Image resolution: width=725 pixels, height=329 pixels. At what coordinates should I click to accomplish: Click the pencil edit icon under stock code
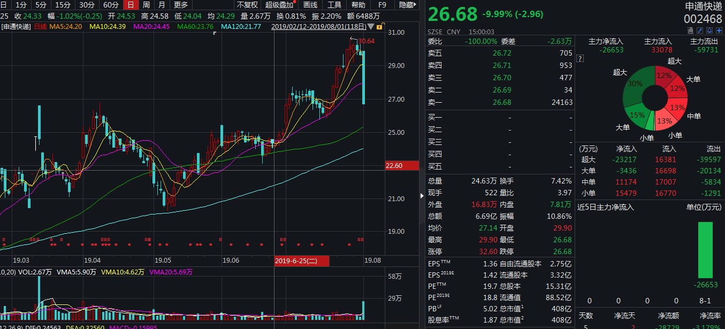700,31
